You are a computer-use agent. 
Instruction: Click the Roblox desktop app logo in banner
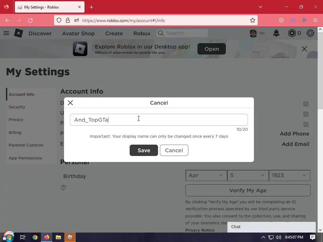pos(80,49)
